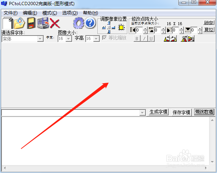The height and width of the screenshot is (173, 217).
Task: Open the 编辑(E) menu
Action: point(30,13)
